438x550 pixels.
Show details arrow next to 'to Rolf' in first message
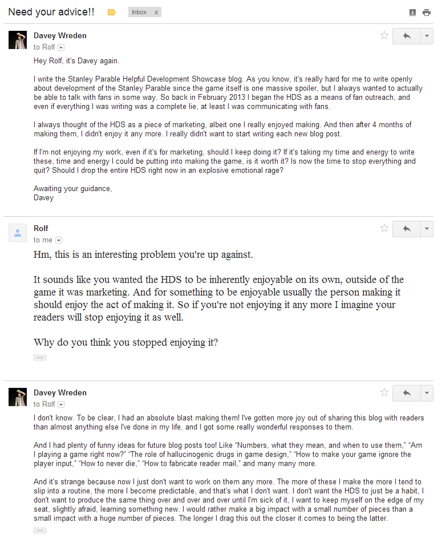click(x=61, y=47)
